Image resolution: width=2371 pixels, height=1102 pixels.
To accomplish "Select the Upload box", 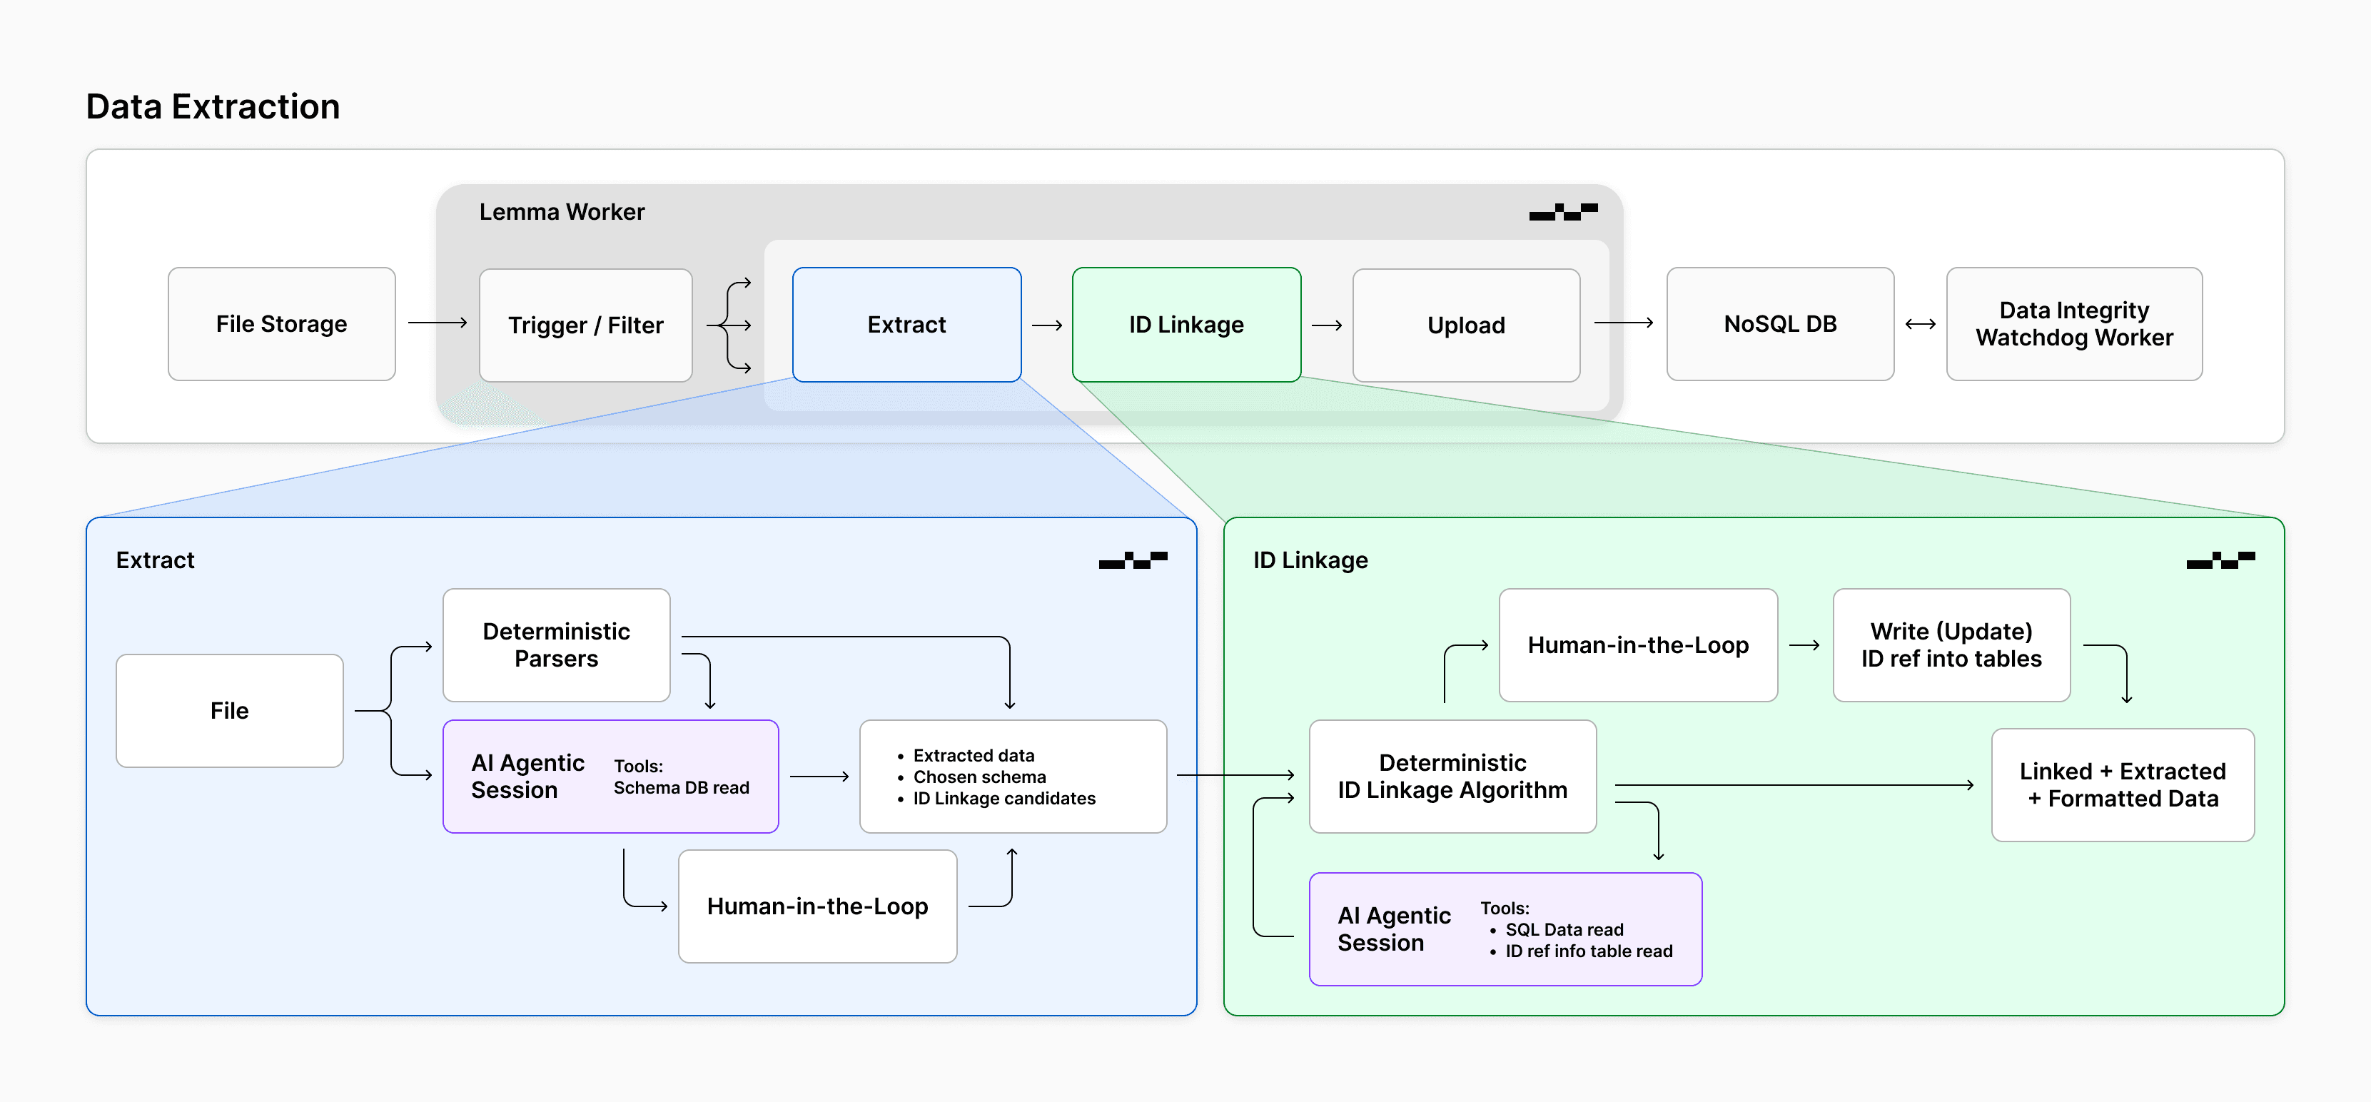I will [1466, 325].
